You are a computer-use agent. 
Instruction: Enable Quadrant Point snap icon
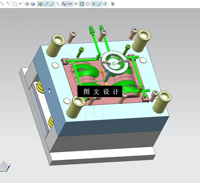click(88, 4)
